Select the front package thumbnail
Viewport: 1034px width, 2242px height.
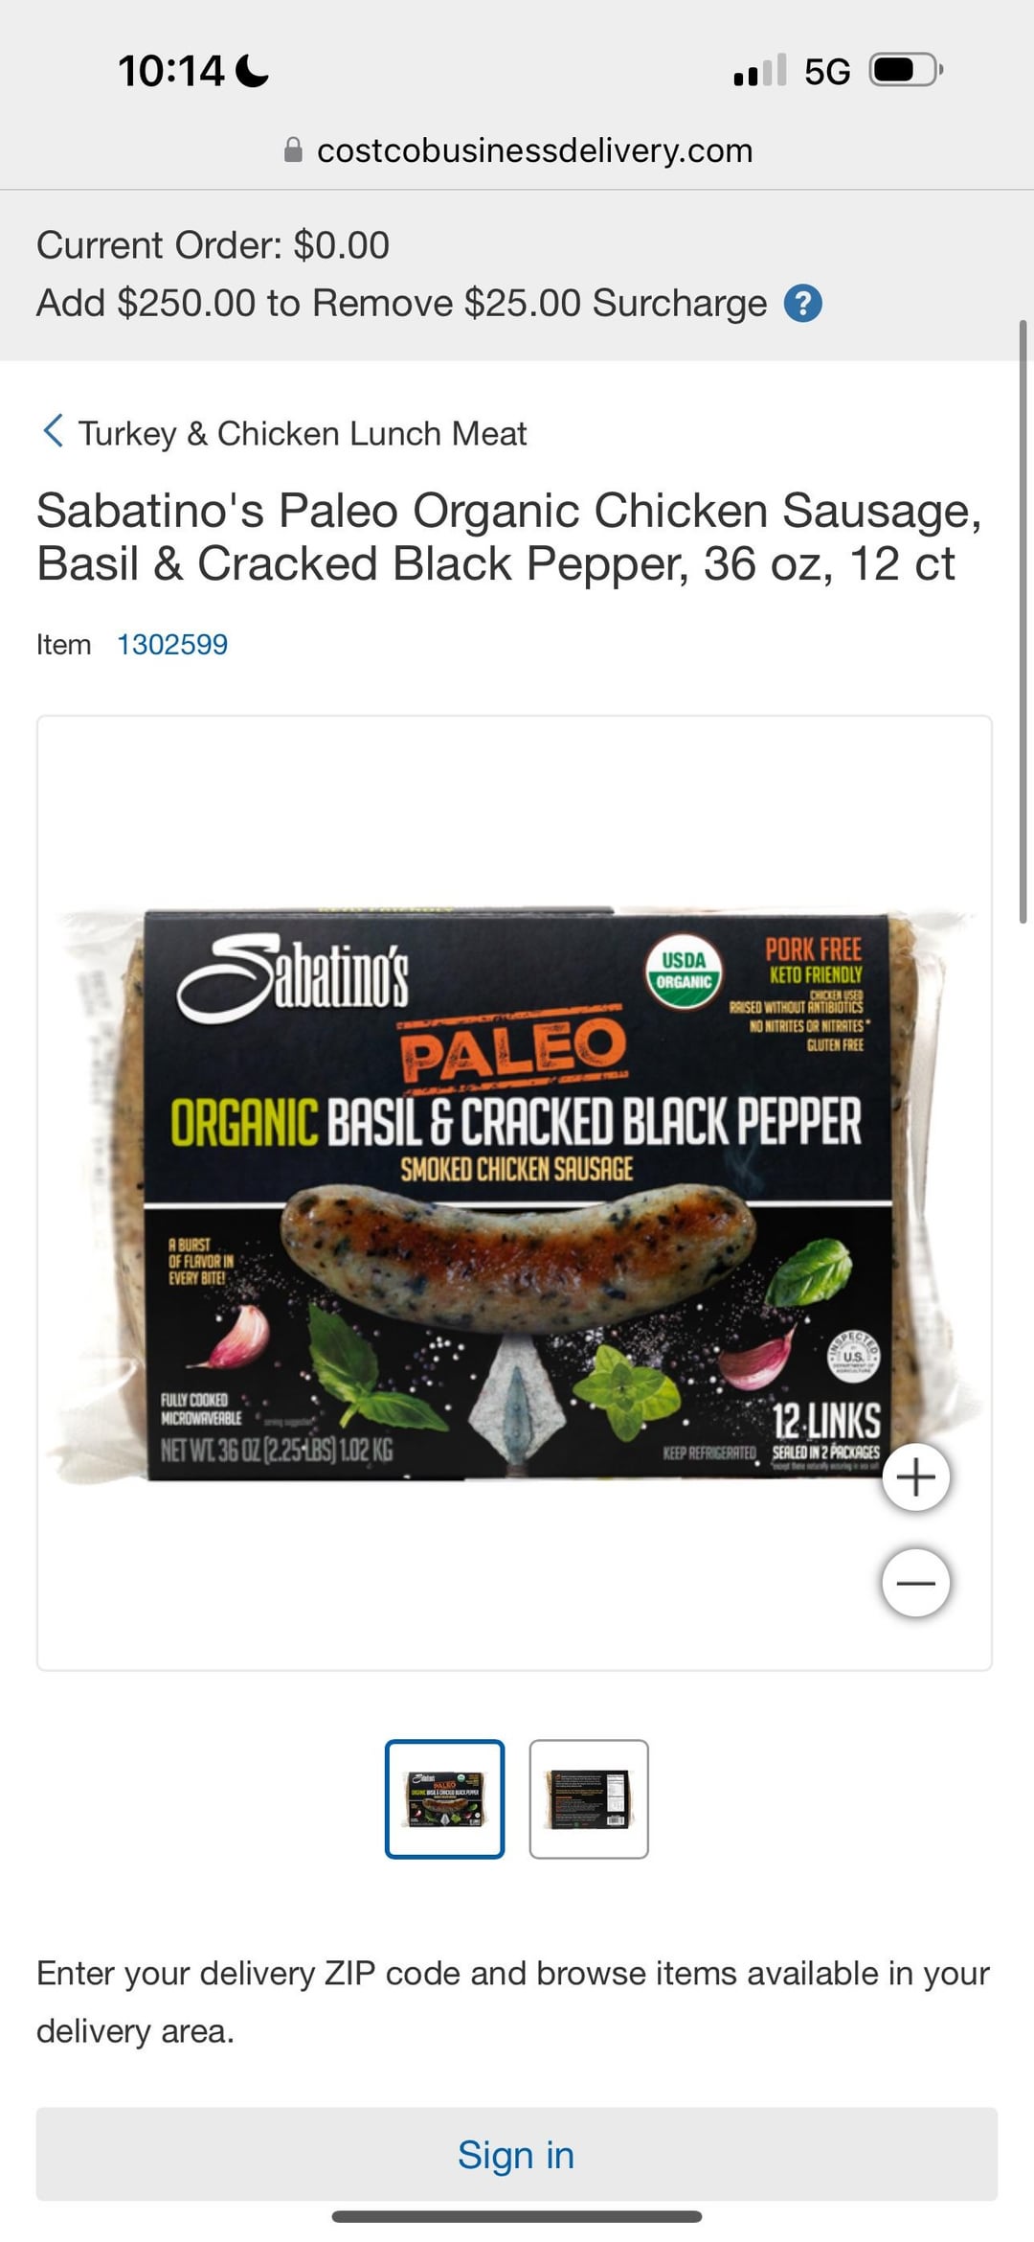444,1798
